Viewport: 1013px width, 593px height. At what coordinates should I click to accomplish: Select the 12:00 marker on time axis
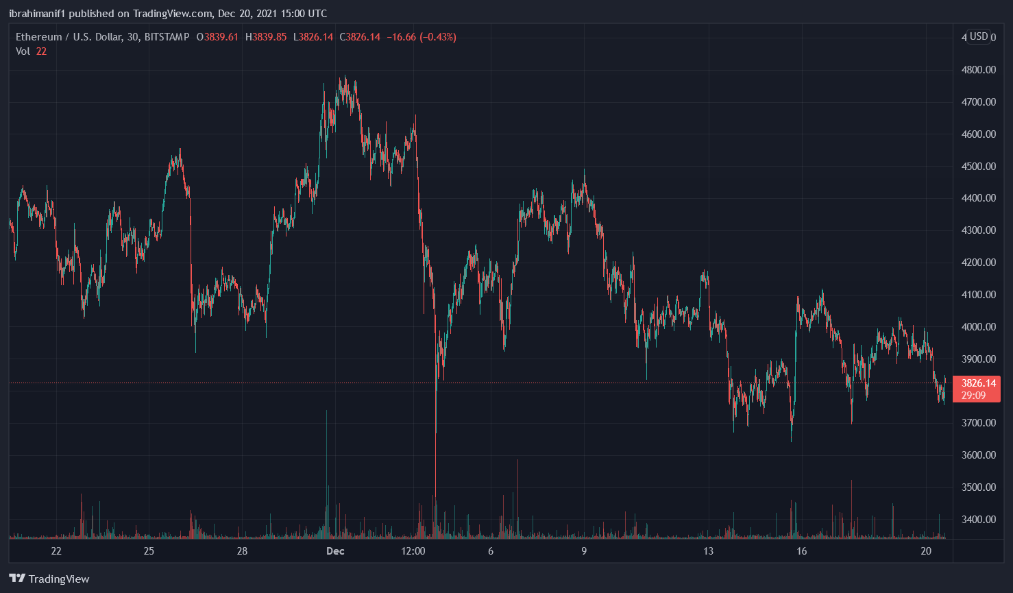413,551
